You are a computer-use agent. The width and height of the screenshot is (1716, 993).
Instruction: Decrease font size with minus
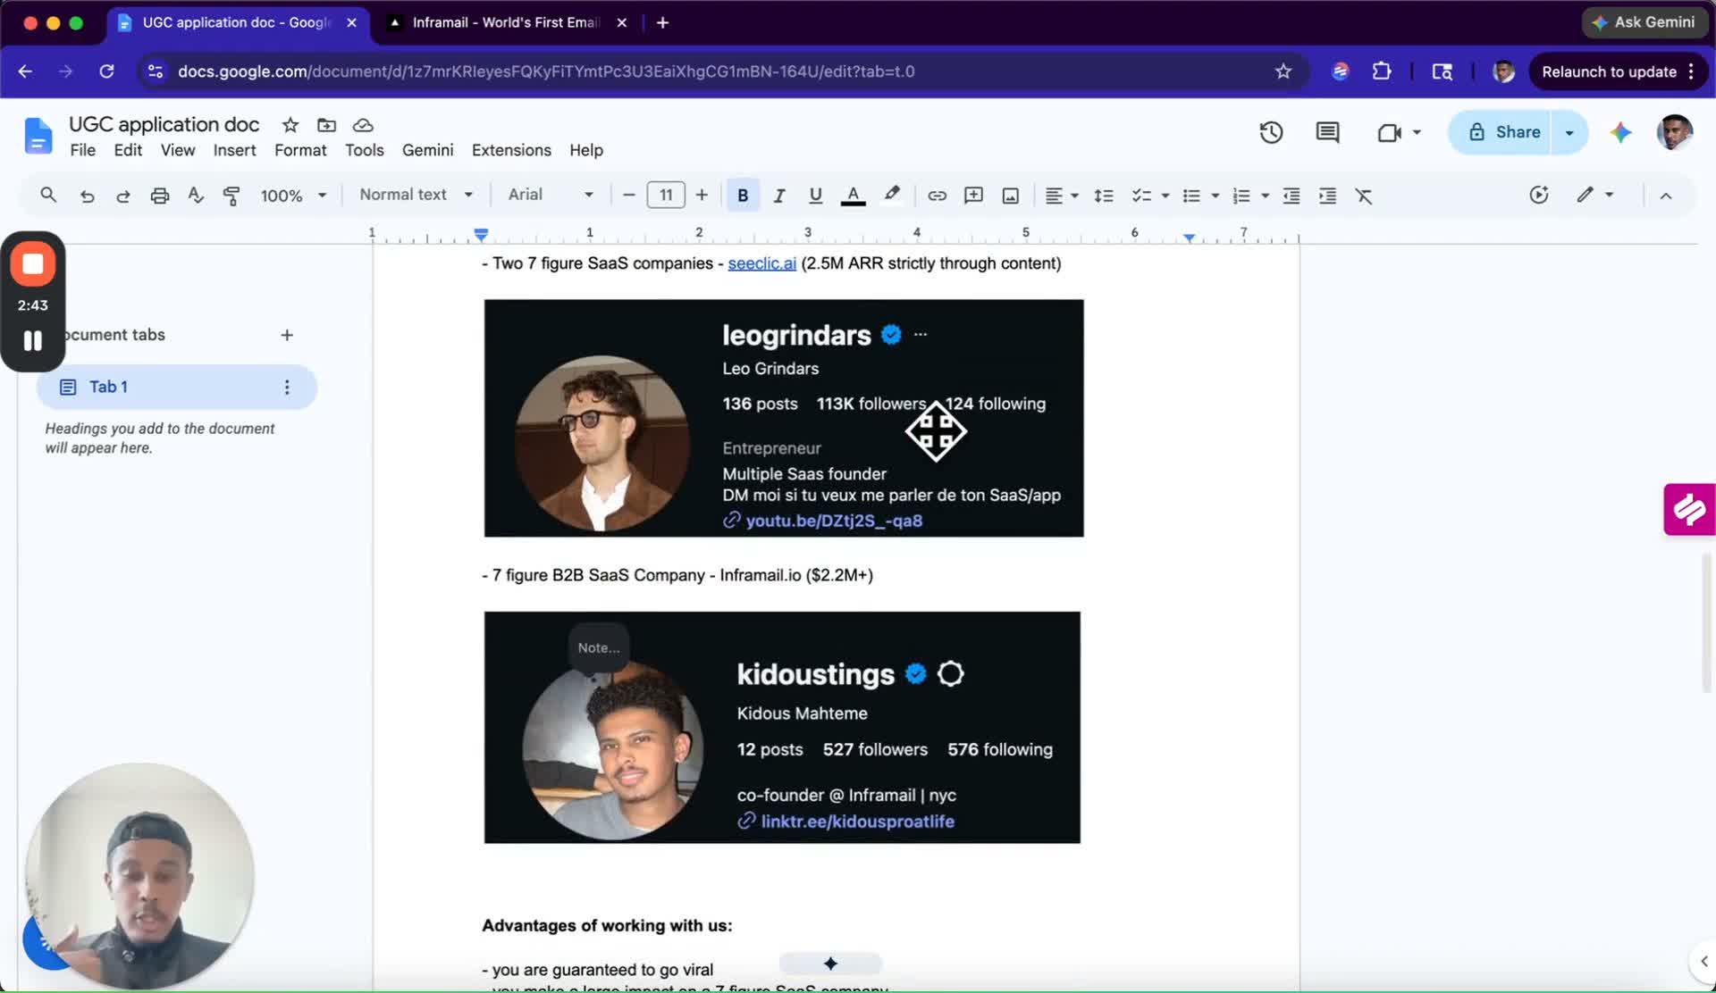point(629,196)
